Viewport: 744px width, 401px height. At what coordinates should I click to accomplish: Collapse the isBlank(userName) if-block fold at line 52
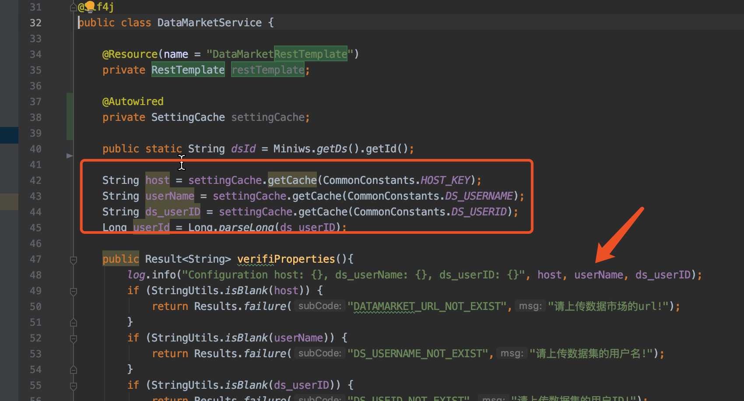coord(74,339)
